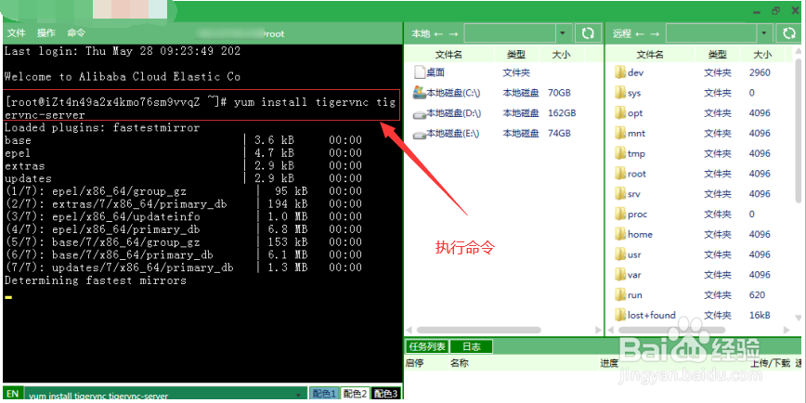
Task: Select the usr folder icon
Action: [x=620, y=254]
